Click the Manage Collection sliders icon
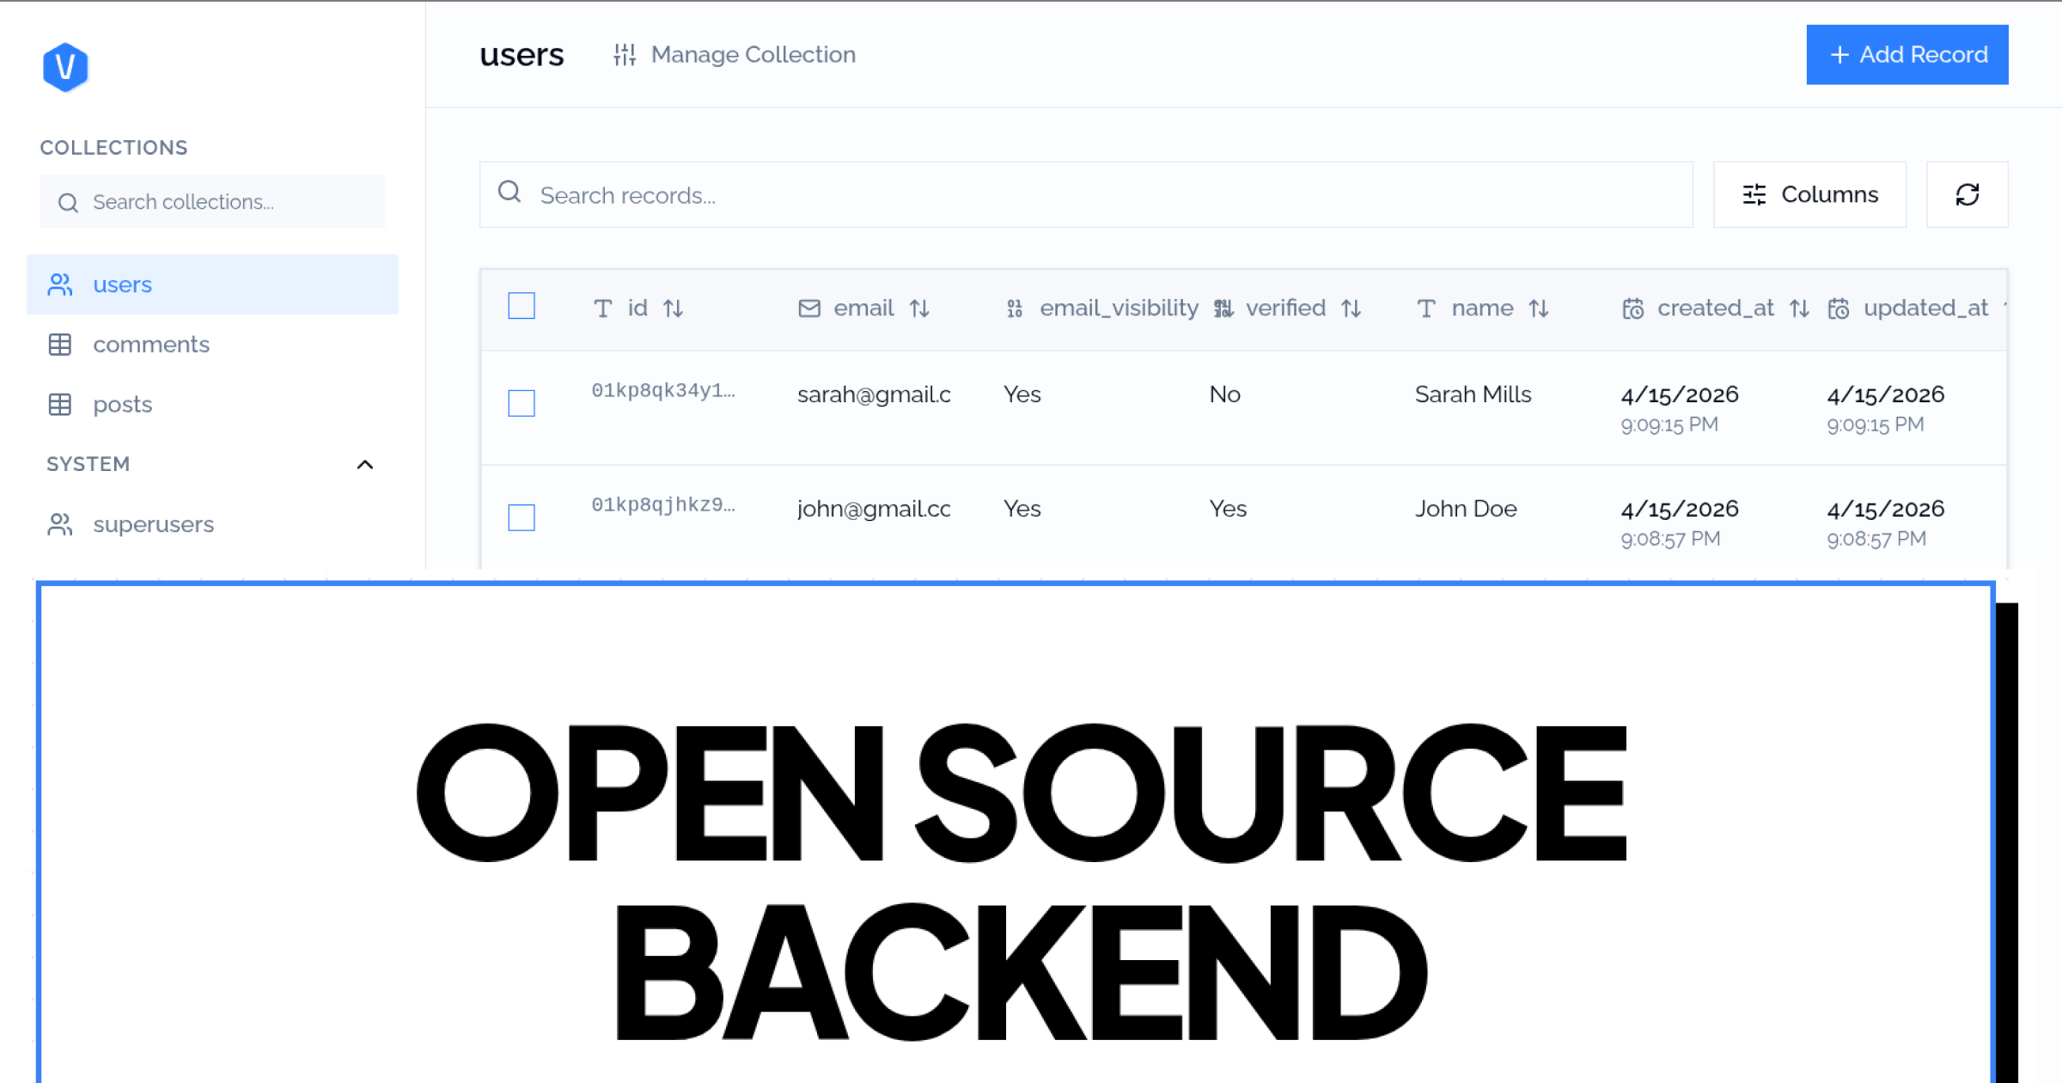The width and height of the screenshot is (2062, 1083). [x=625, y=55]
